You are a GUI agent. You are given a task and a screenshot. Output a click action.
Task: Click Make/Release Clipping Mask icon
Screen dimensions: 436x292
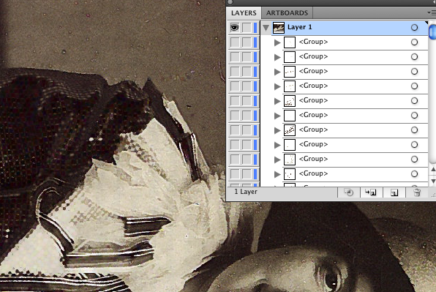[x=349, y=192]
